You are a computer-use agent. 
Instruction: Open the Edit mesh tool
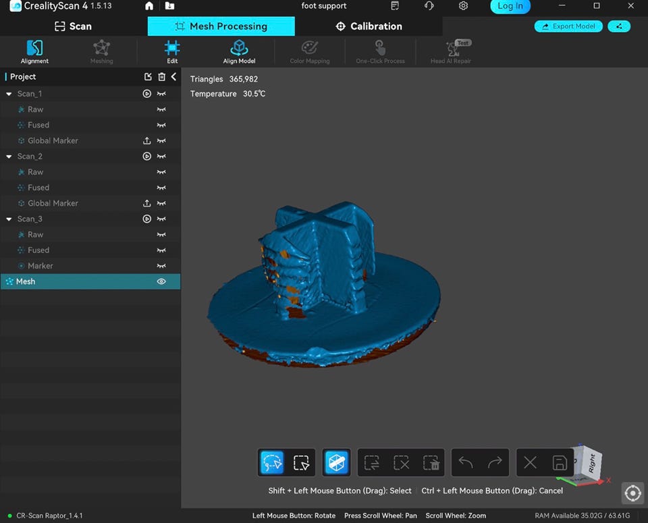click(172, 51)
